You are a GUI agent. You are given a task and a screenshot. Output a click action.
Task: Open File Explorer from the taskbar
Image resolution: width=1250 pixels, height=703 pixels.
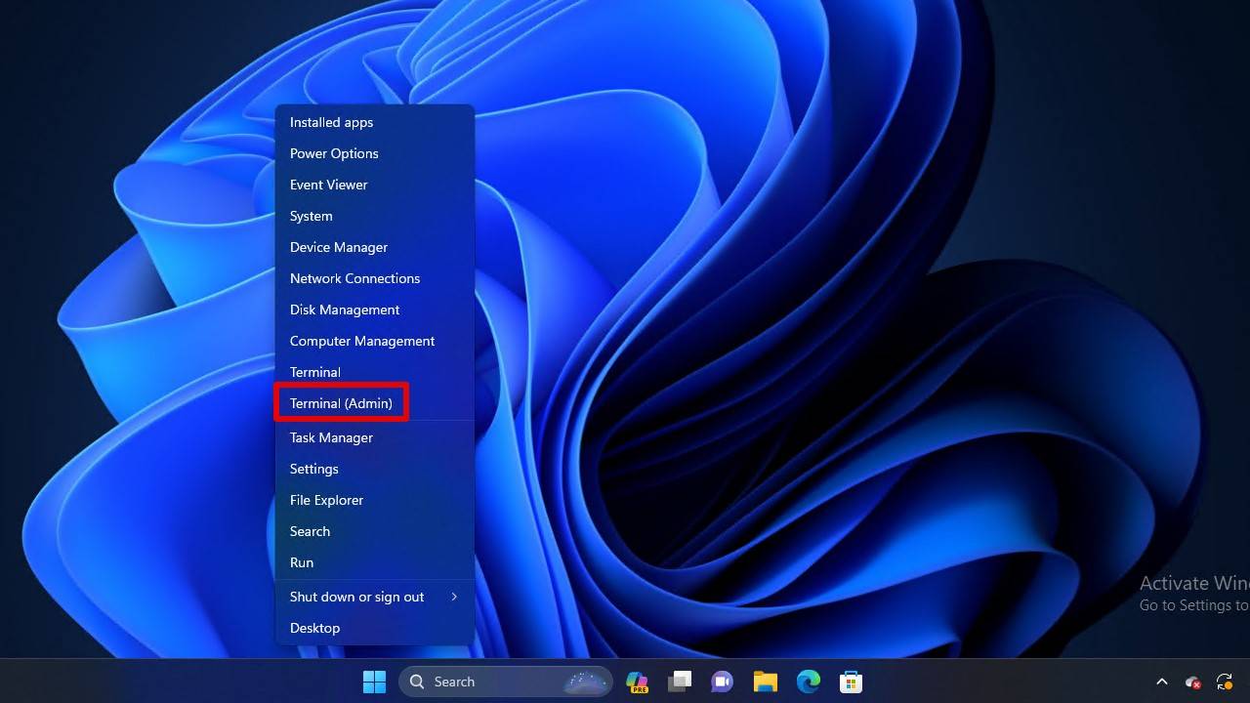765,682
